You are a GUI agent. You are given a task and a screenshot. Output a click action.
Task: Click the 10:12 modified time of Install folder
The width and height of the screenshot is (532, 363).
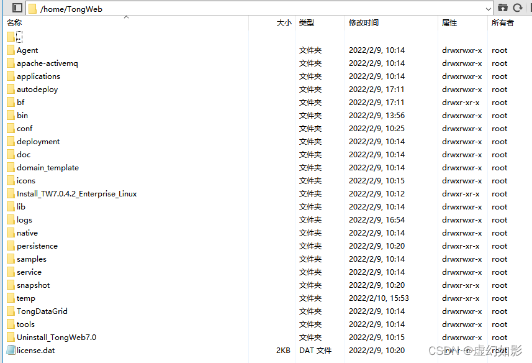click(x=395, y=194)
